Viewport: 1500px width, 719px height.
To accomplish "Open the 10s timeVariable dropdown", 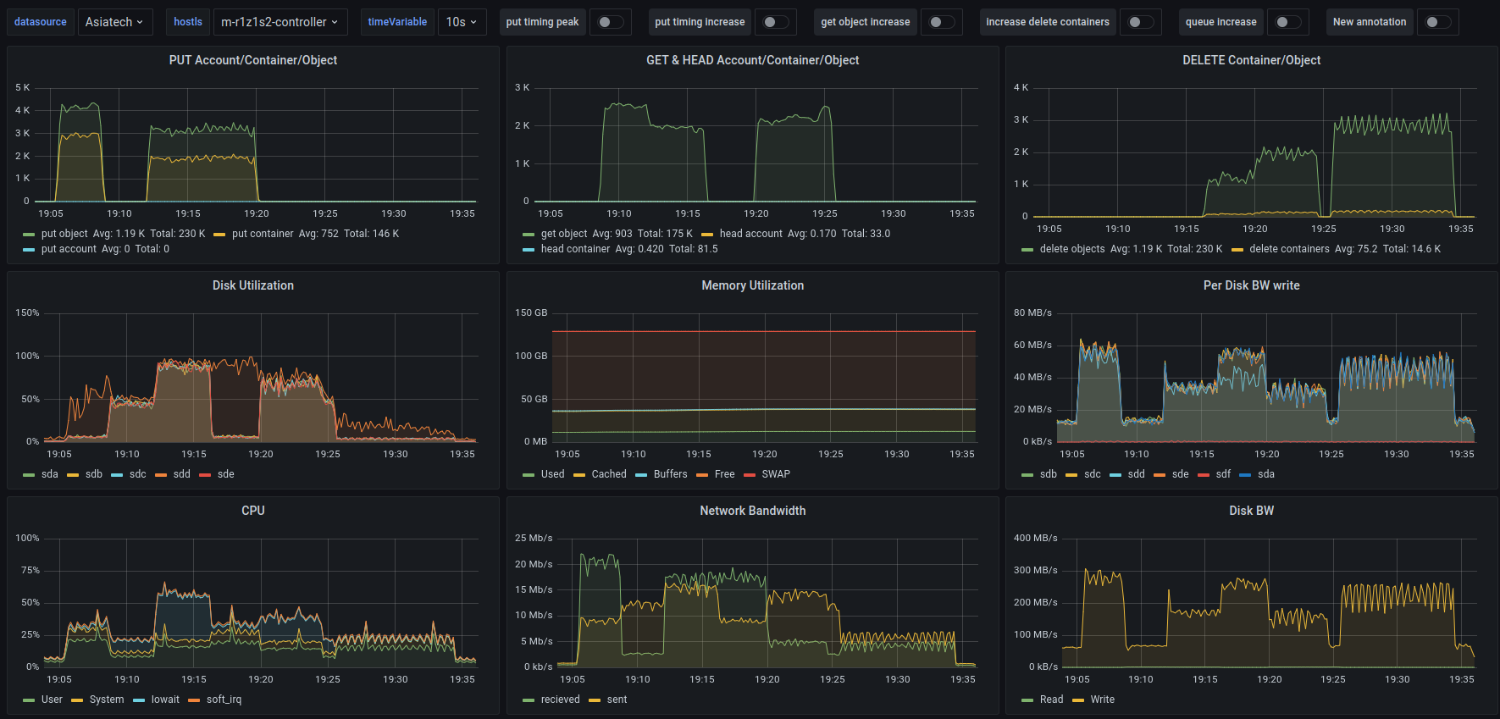I will click(462, 22).
